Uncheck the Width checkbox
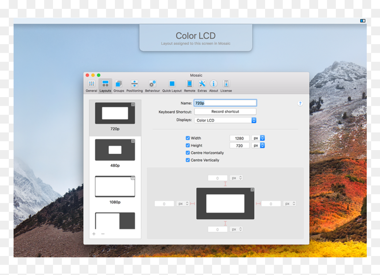 click(188, 138)
